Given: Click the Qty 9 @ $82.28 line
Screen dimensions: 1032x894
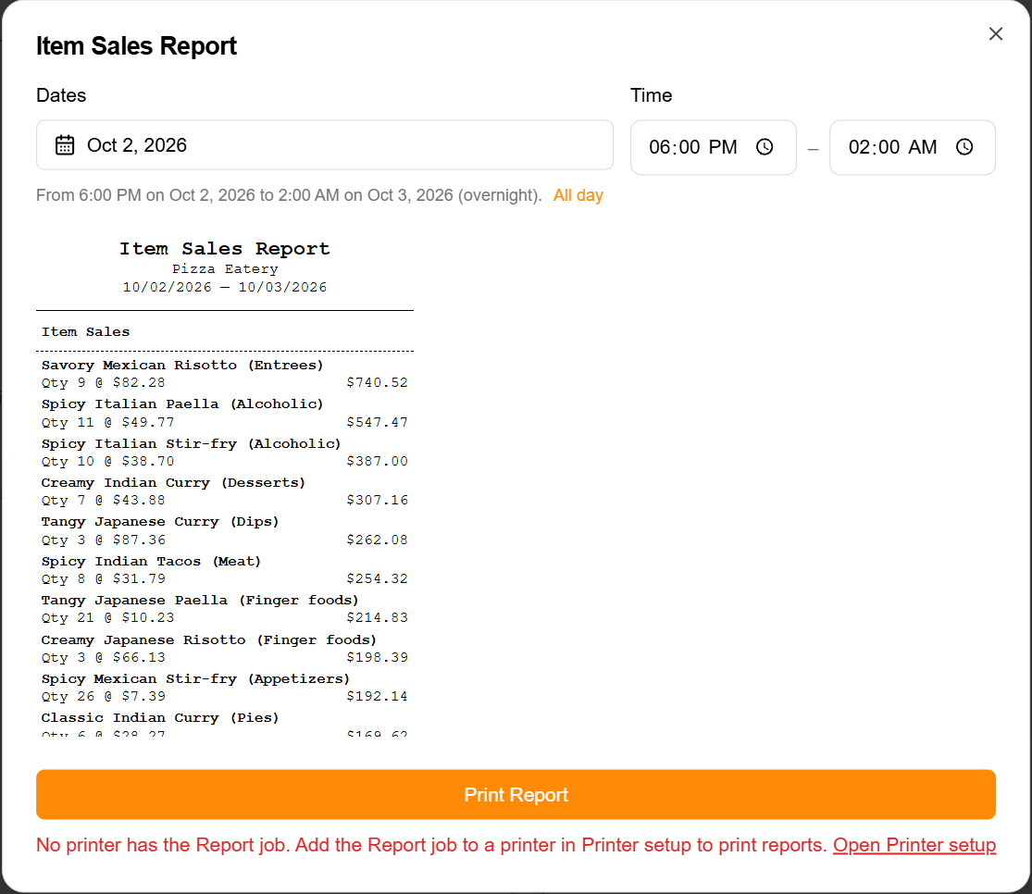Looking at the screenshot, I should [x=104, y=382].
